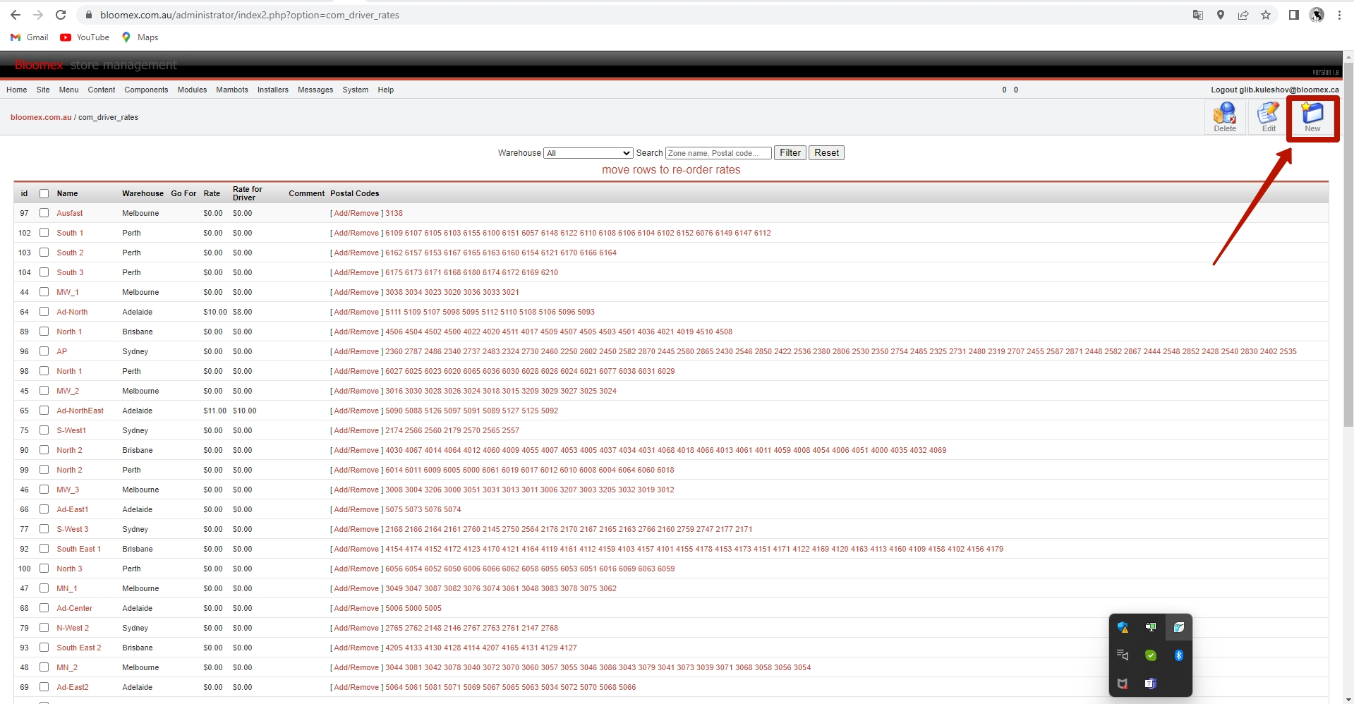Open the Mambots menu
The width and height of the screenshot is (1354, 704).
[x=232, y=90]
